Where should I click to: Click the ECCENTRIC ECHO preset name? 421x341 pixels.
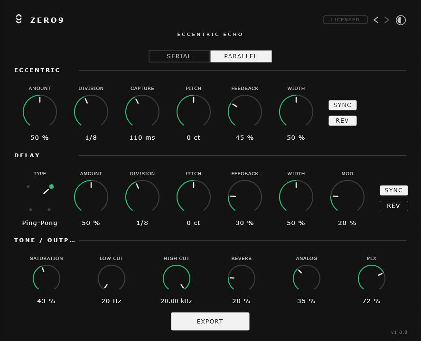point(210,34)
